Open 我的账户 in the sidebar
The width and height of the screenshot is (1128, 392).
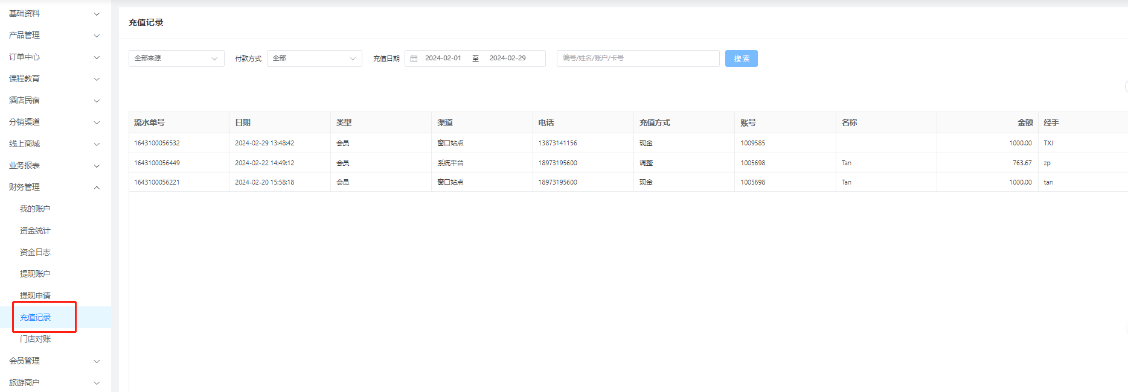(x=35, y=209)
